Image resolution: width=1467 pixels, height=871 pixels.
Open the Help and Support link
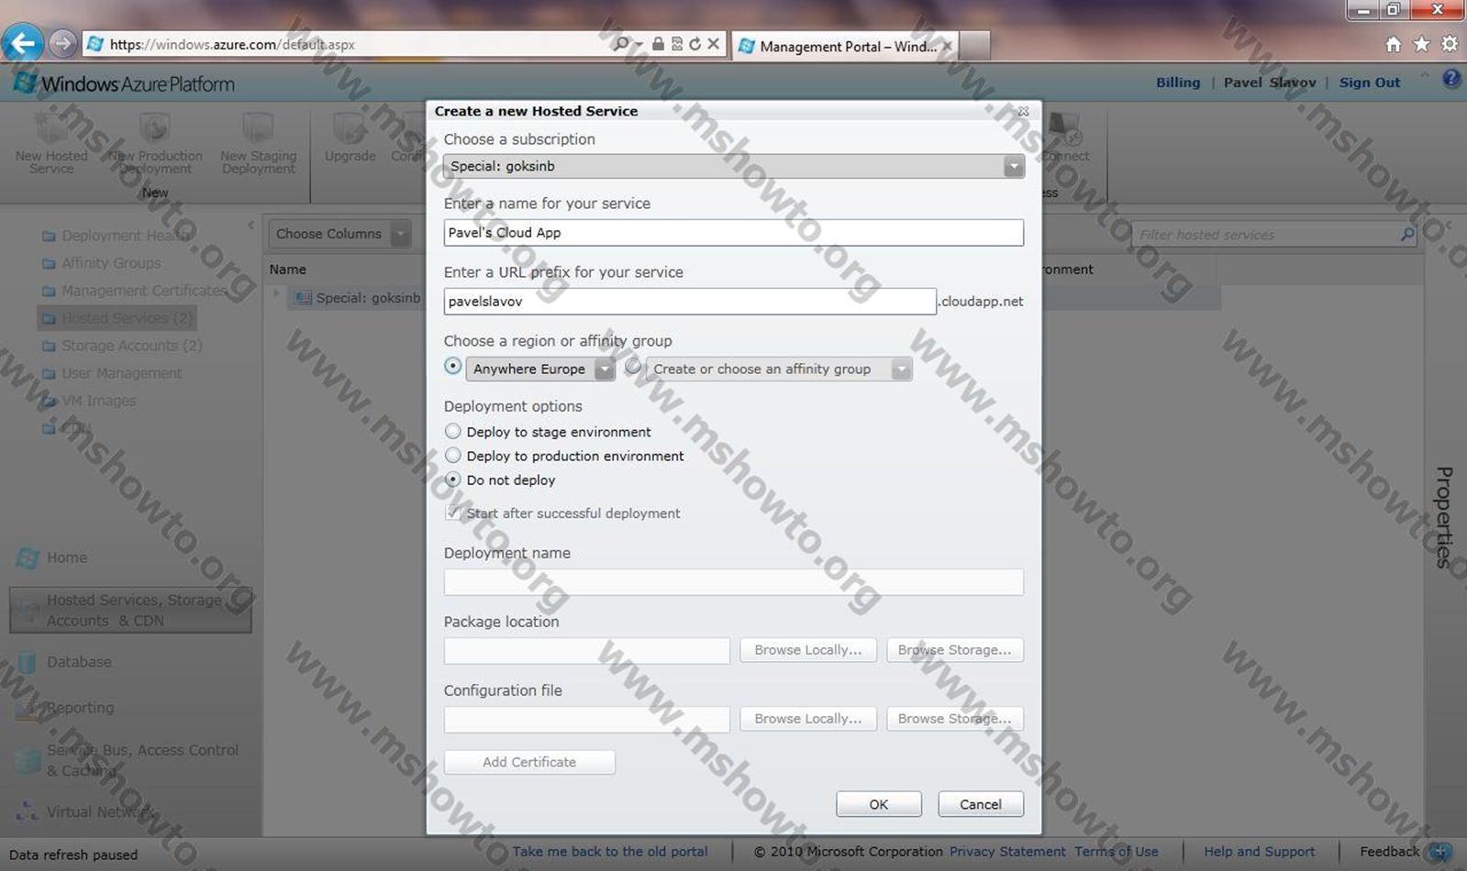(x=1259, y=852)
